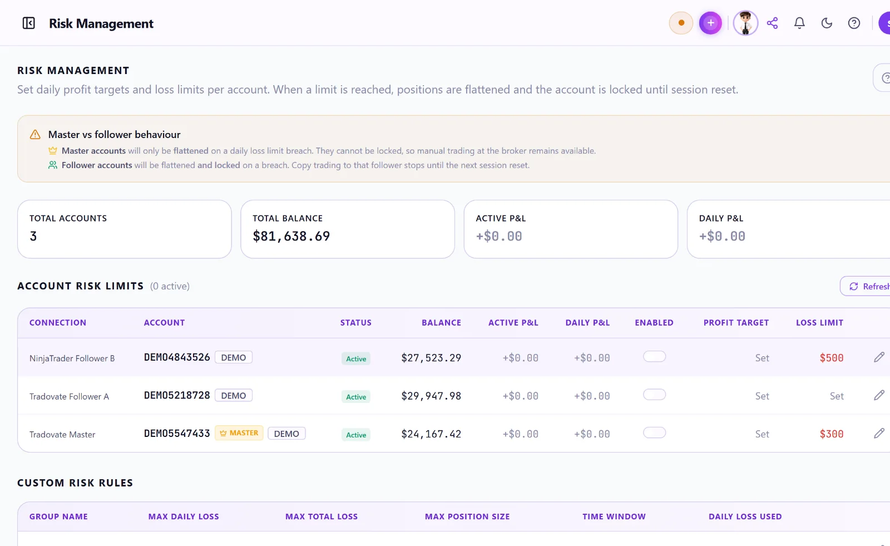890x546 pixels.
Task: Click the warning triangle icon in banner
Action: [x=35, y=135]
